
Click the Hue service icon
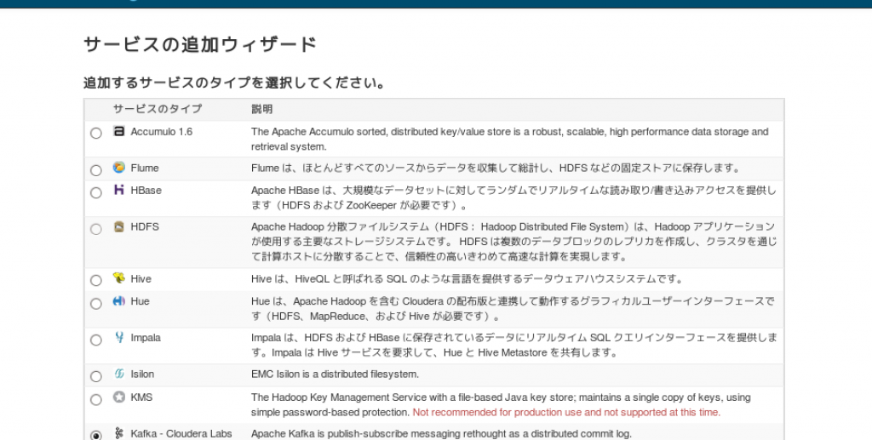tap(118, 300)
